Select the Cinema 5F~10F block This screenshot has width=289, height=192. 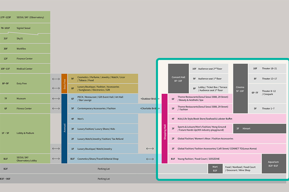tap(240, 89)
